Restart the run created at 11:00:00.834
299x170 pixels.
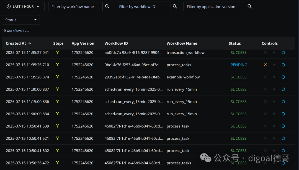pos(283,114)
